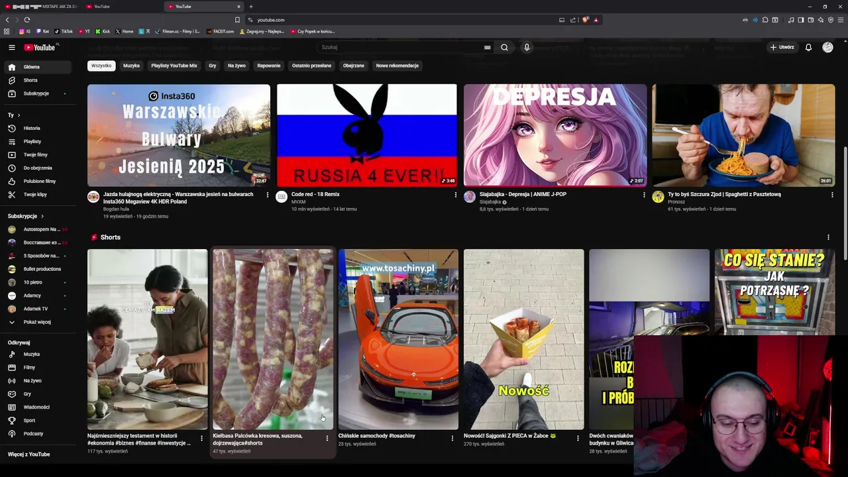Select the Muzyka filter chip

[x=131, y=66]
